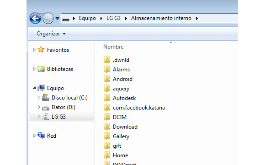The height and width of the screenshot is (165, 265).
Task: Click the Android folder icon
Action: coord(107,79)
